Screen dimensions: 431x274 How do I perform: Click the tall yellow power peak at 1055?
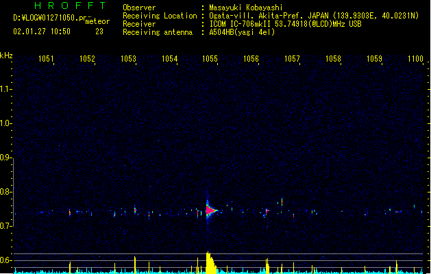(x=210, y=263)
